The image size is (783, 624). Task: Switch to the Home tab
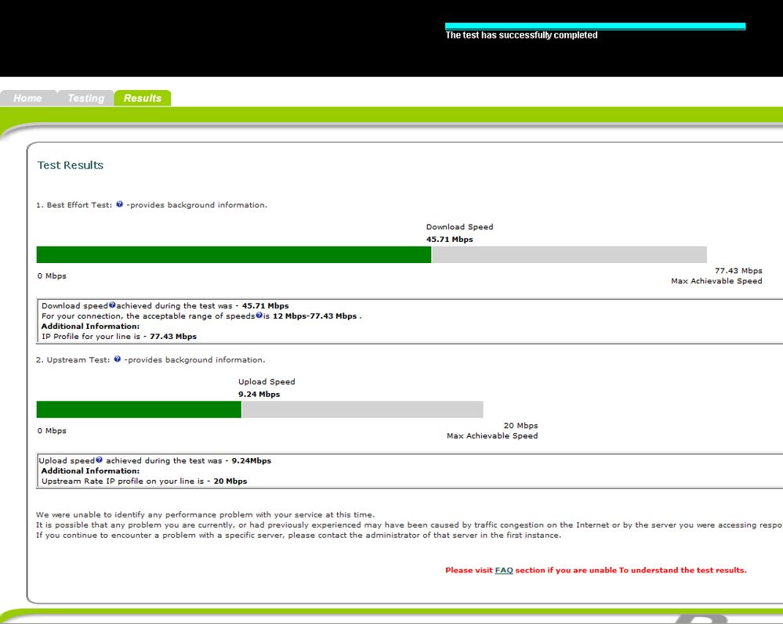[x=28, y=98]
